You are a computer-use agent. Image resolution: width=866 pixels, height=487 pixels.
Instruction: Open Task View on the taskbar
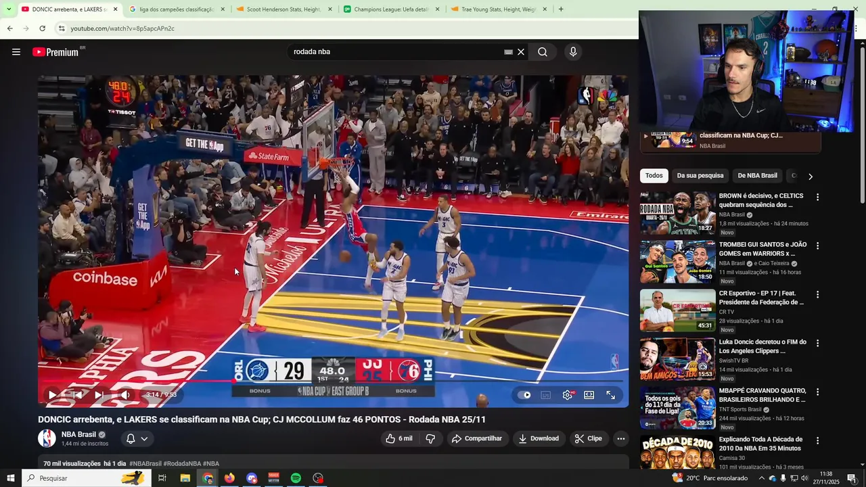click(162, 478)
